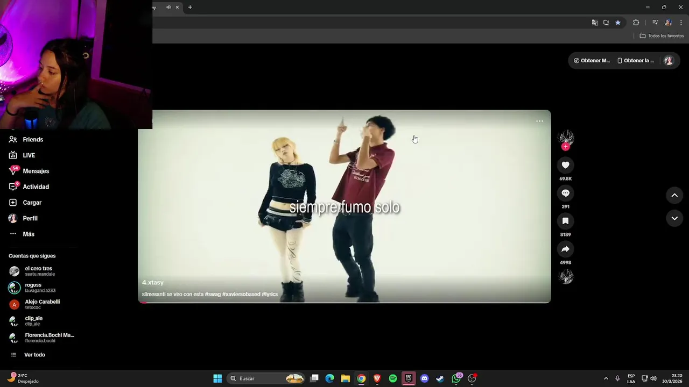Follow the creator with the red plus badge
Screen dimensions: 689x387
tap(565, 147)
